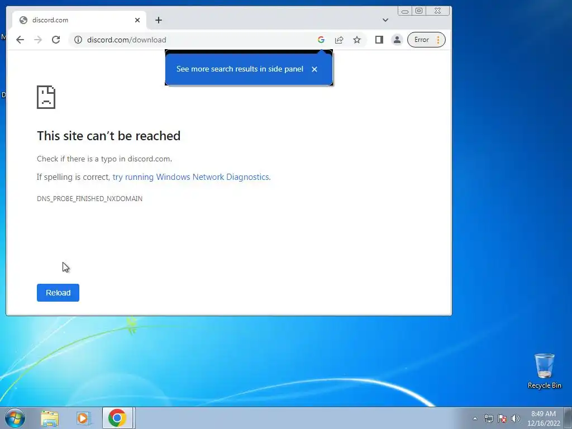Click the sad page error icon
The width and height of the screenshot is (572, 429).
pyautogui.click(x=46, y=97)
